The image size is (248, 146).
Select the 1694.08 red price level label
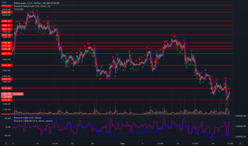tap(6, 49)
